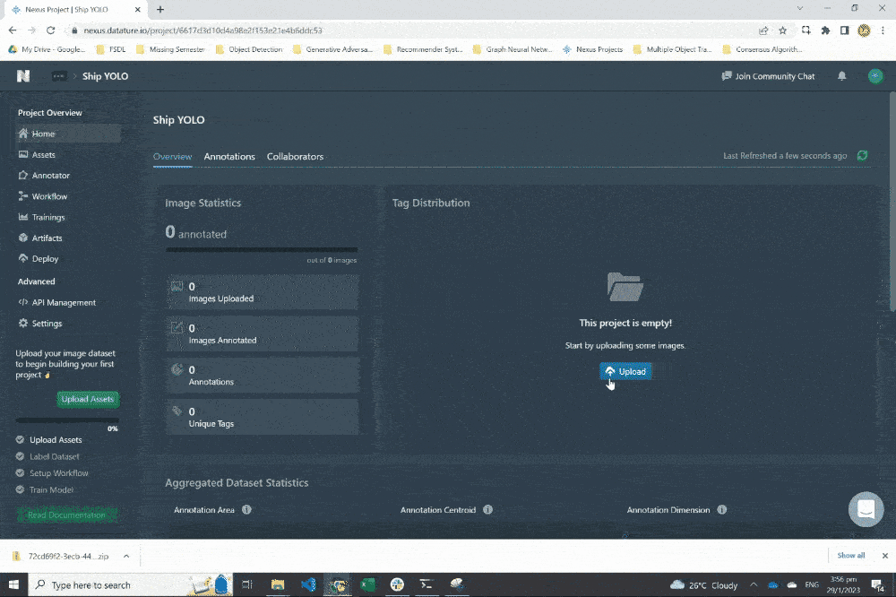Viewport: 896px width, 597px height.
Task: Open Object Detection bookmark folder
Action: click(x=249, y=49)
